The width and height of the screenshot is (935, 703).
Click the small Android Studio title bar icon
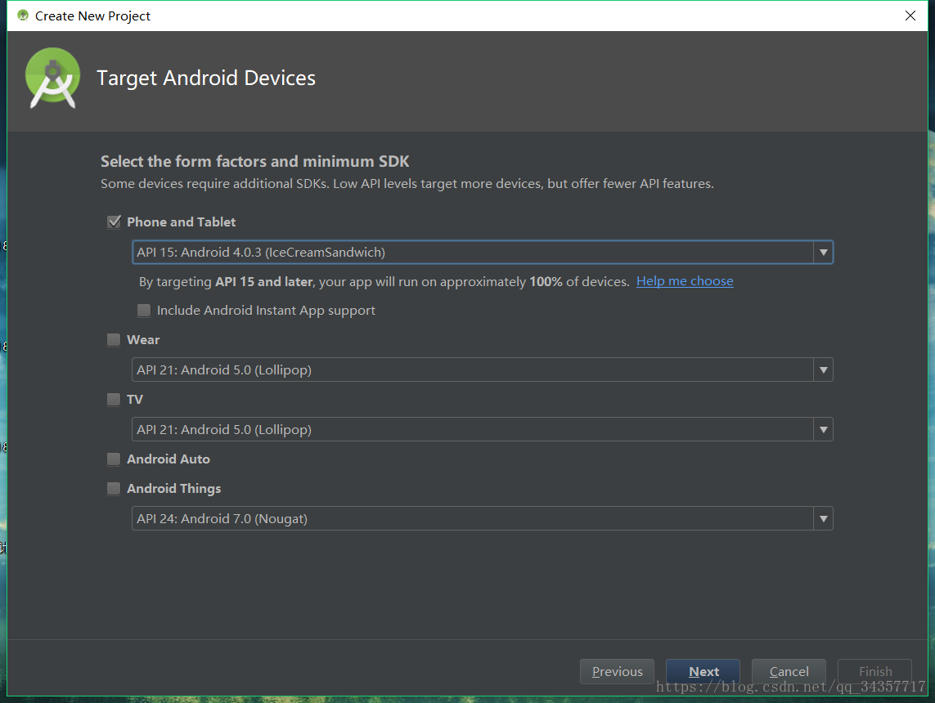click(23, 16)
